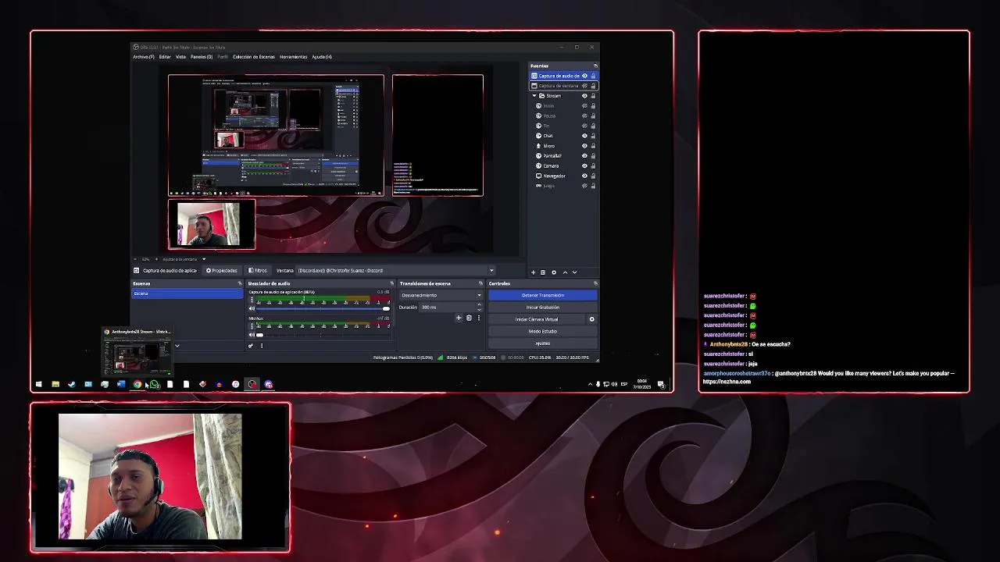Hide the Micro source
Image resolution: width=1000 pixels, height=562 pixels.
point(584,146)
